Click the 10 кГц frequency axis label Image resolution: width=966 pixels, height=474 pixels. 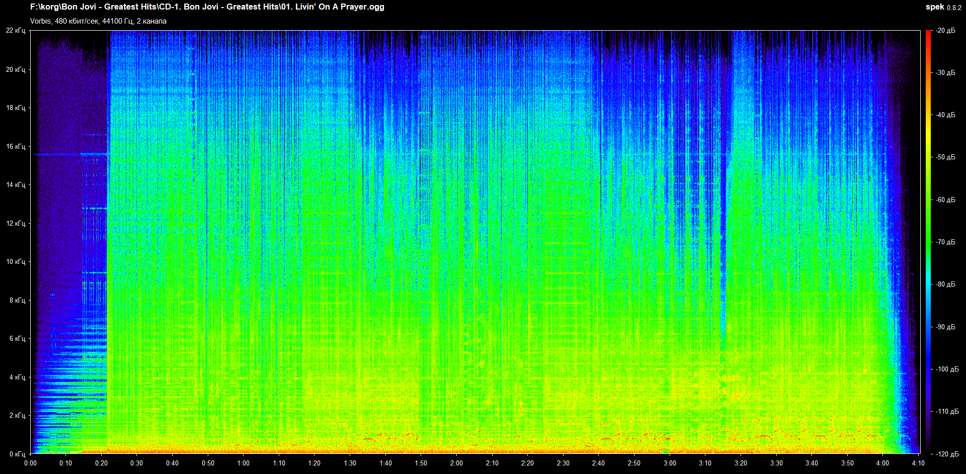click(16, 261)
